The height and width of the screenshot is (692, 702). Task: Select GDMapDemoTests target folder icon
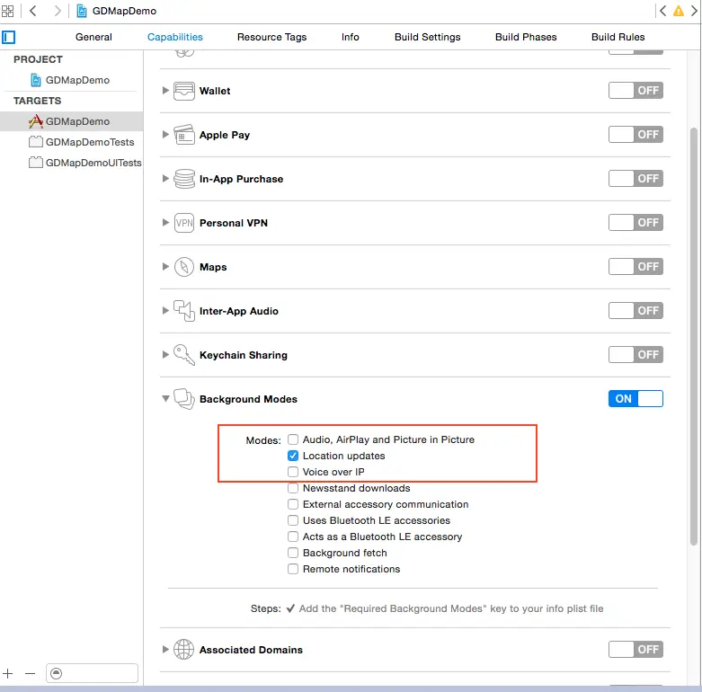(36, 142)
